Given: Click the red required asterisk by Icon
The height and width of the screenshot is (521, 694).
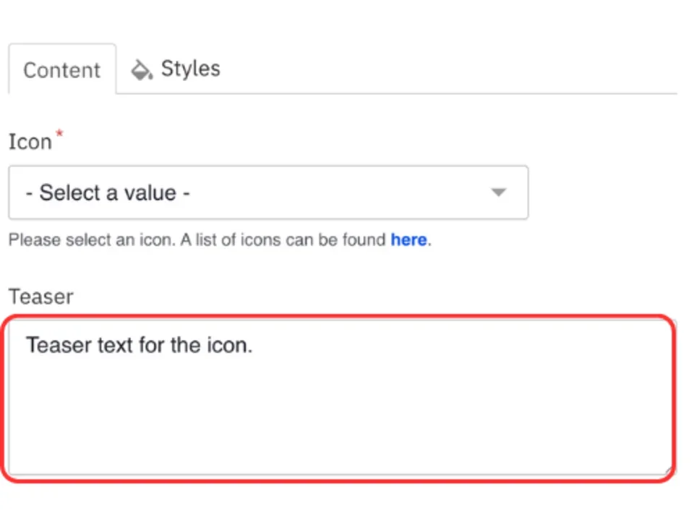Looking at the screenshot, I should [x=59, y=135].
